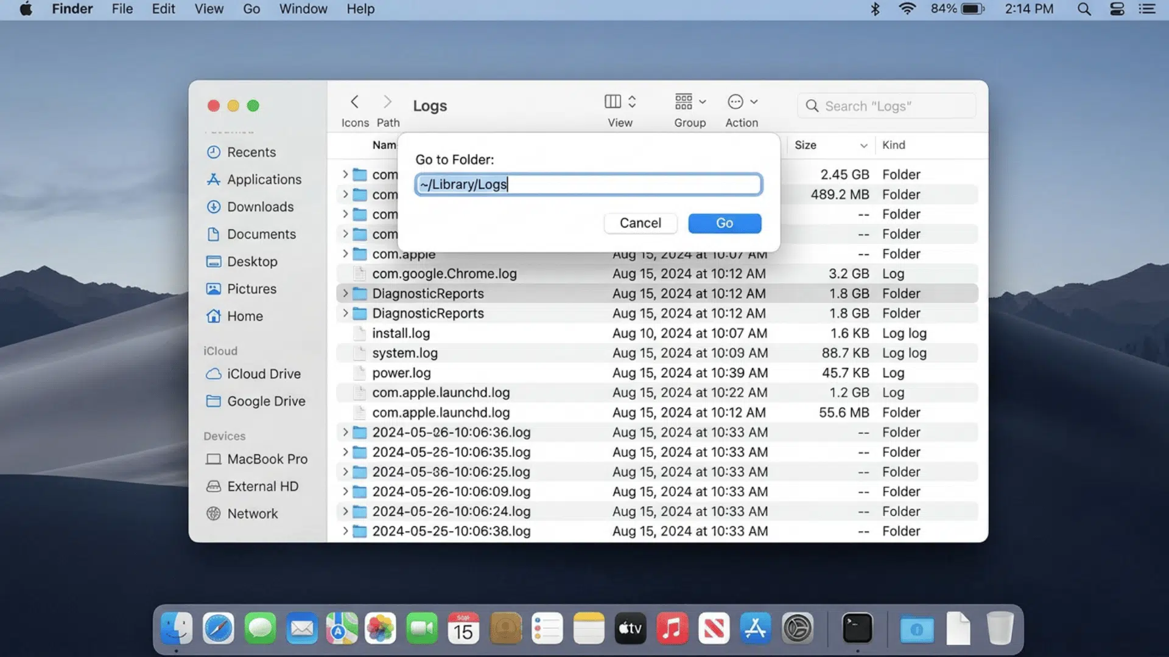Image resolution: width=1169 pixels, height=657 pixels.
Task: Confirm with the blue Go button
Action: point(725,223)
